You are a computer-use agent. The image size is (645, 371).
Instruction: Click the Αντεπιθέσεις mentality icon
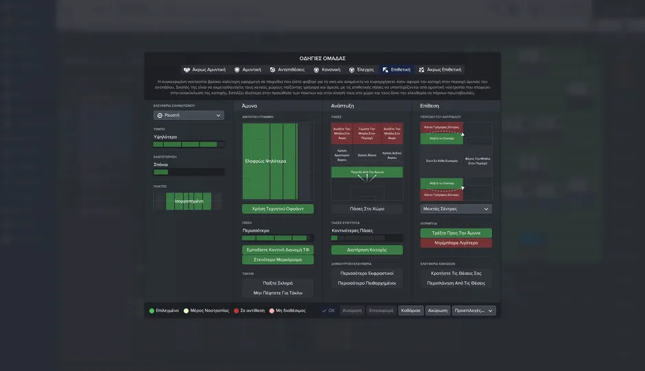click(272, 70)
